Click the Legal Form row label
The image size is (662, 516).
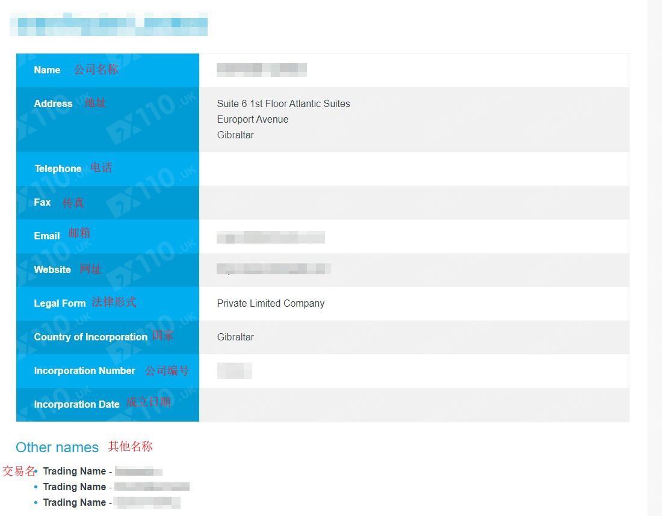60,303
